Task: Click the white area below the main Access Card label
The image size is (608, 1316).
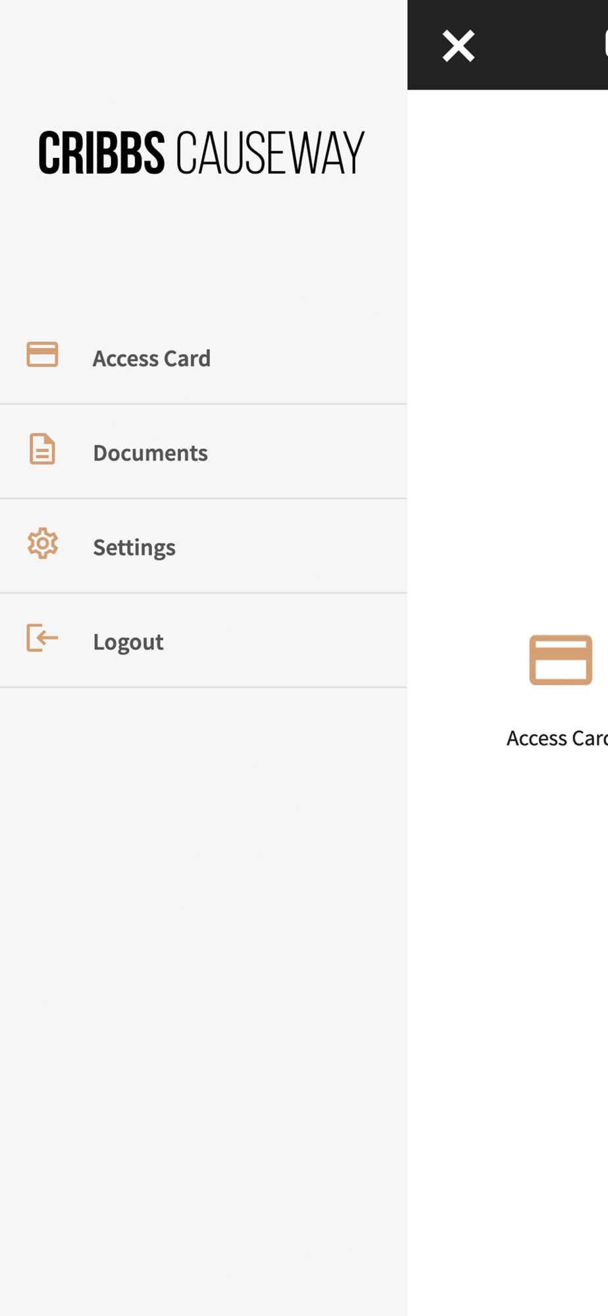Action: (507, 987)
